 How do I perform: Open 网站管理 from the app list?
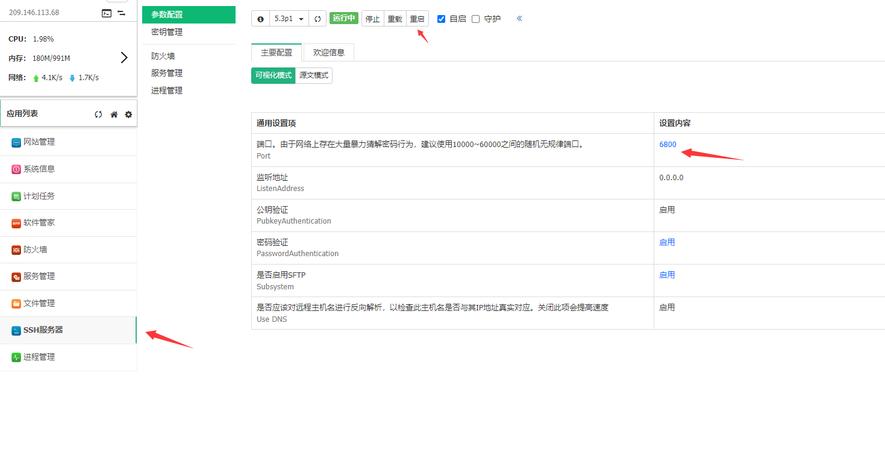pyautogui.click(x=37, y=142)
